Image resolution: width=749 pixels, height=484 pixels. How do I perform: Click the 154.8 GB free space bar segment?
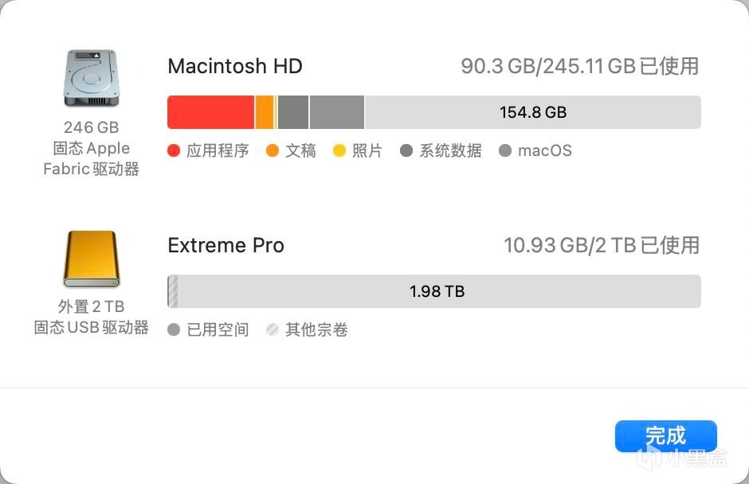[x=532, y=112]
